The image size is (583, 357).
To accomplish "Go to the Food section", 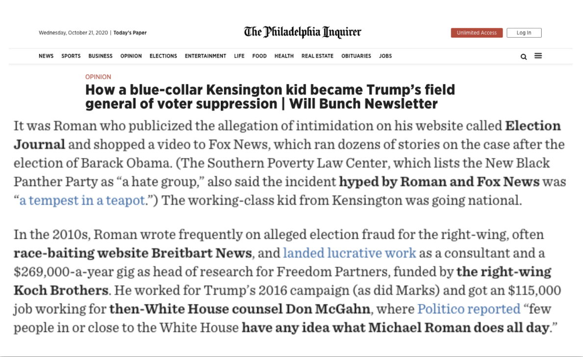I will click(260, 56).
